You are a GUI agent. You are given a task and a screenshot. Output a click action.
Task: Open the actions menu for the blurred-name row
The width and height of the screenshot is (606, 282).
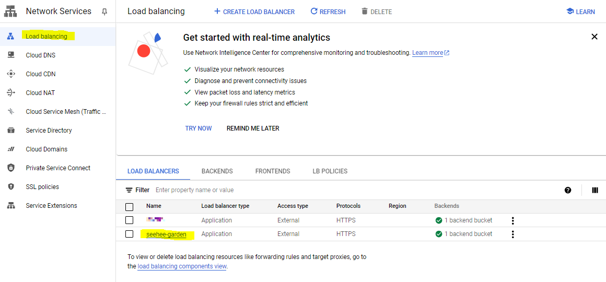(513, 220)
